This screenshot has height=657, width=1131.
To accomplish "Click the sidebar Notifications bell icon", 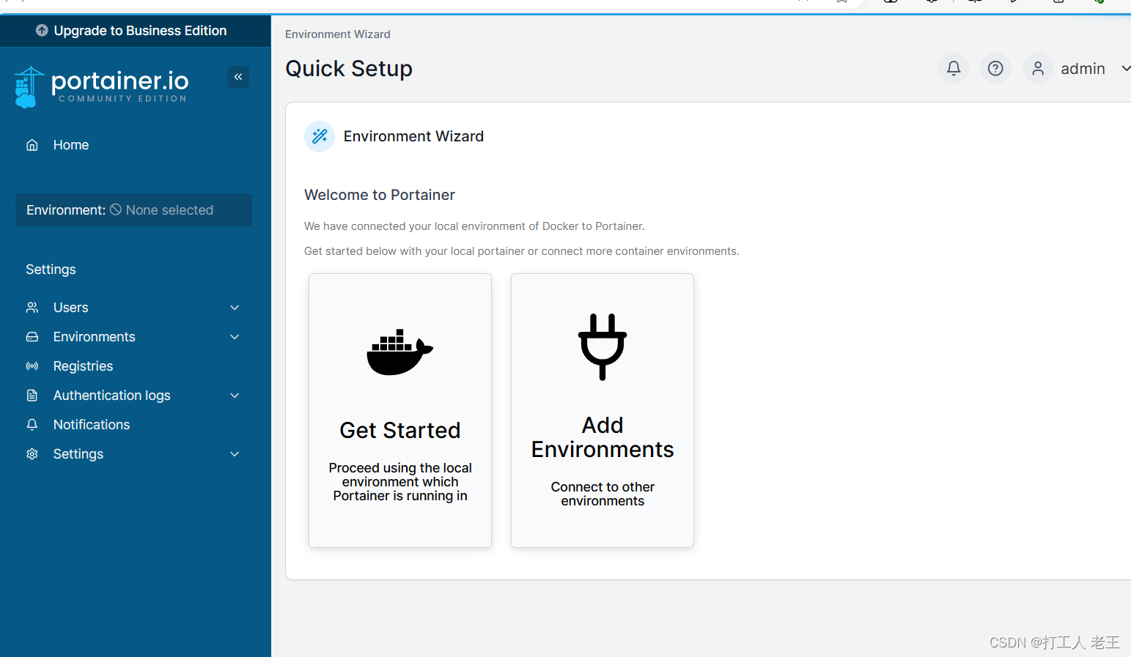I will point(32,425).
